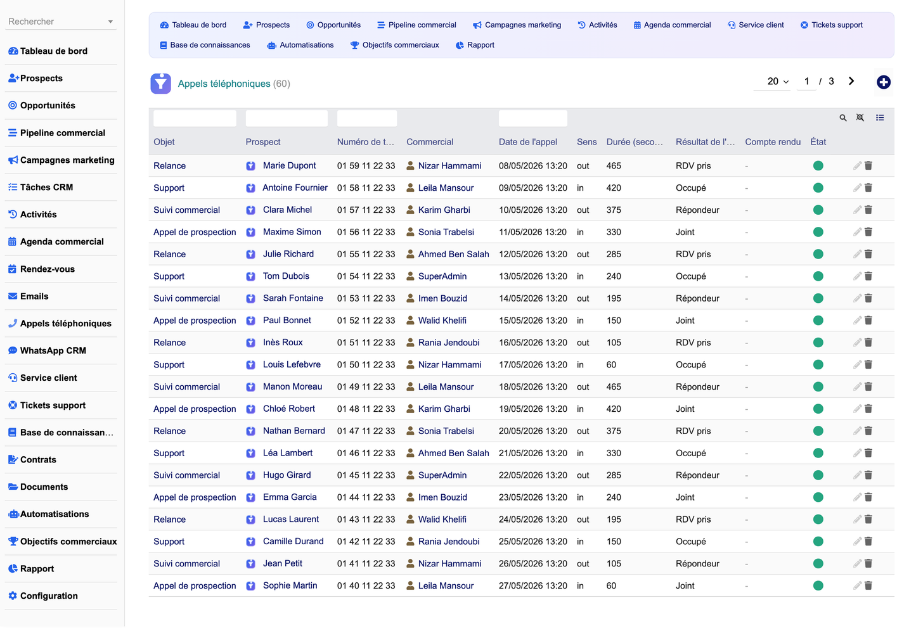Go to Rendez-vous in the sidebar
This screenshot has width=916, height=638.
pos(48,269)
